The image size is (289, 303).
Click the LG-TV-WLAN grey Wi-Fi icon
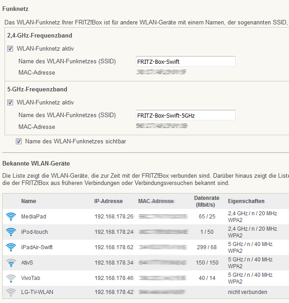coord(11,292)
